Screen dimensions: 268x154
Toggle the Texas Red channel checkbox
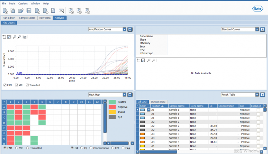27,85
